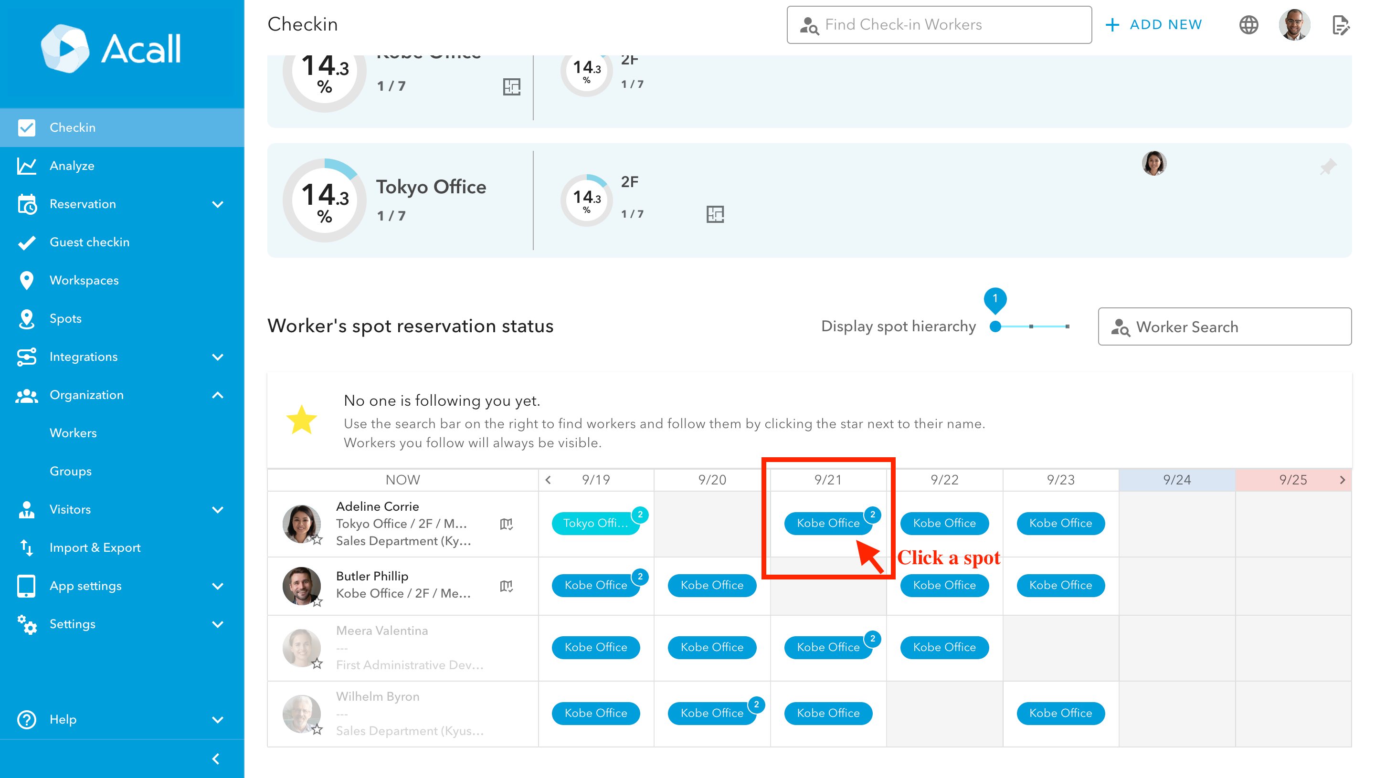Click the ADD NEW button

click(x=1154, y=25)
